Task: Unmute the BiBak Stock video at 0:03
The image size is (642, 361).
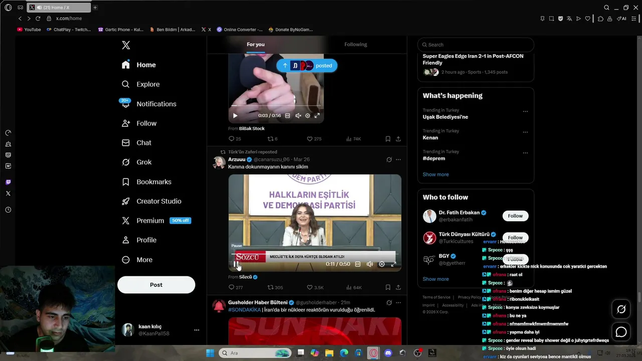Action: click(298, 116)
